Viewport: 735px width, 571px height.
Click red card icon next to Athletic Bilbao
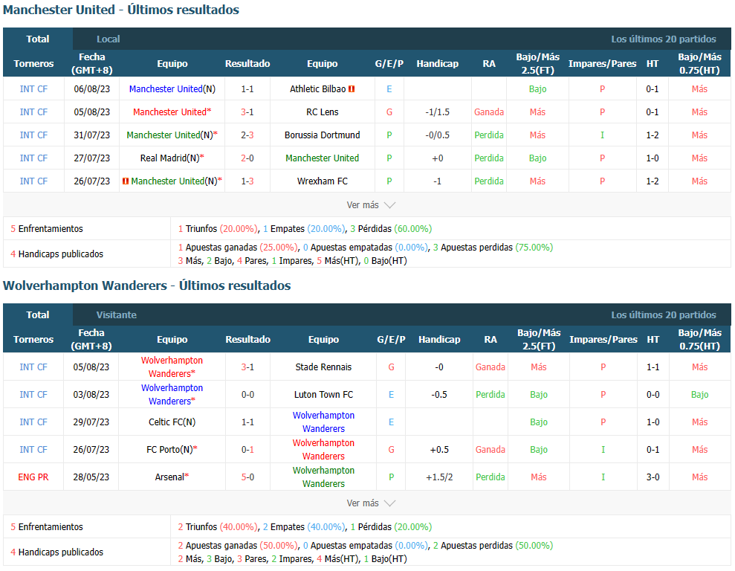pyautogui.click(x=352, y=89)
